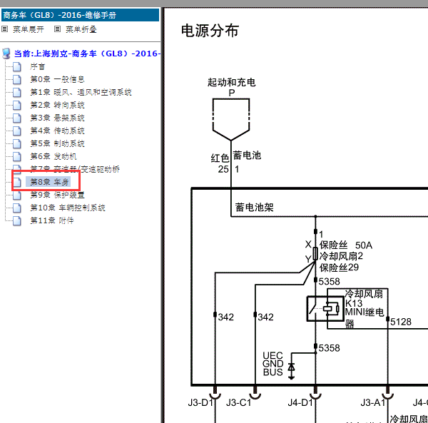
Task: Click the page icon next to 第9章
Action: point(17,195)
